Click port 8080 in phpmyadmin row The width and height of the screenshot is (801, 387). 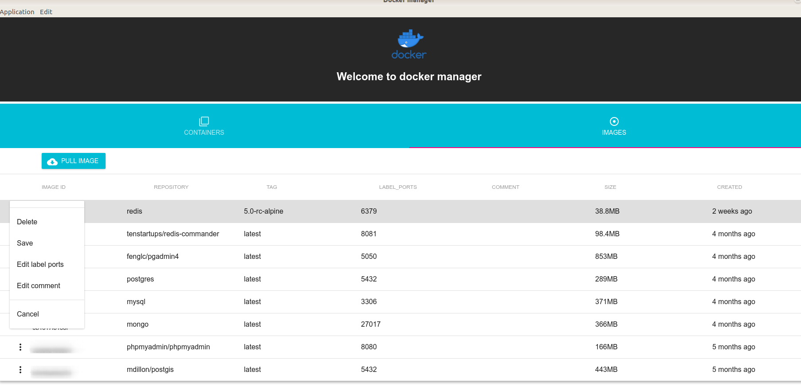coord(369,347)
